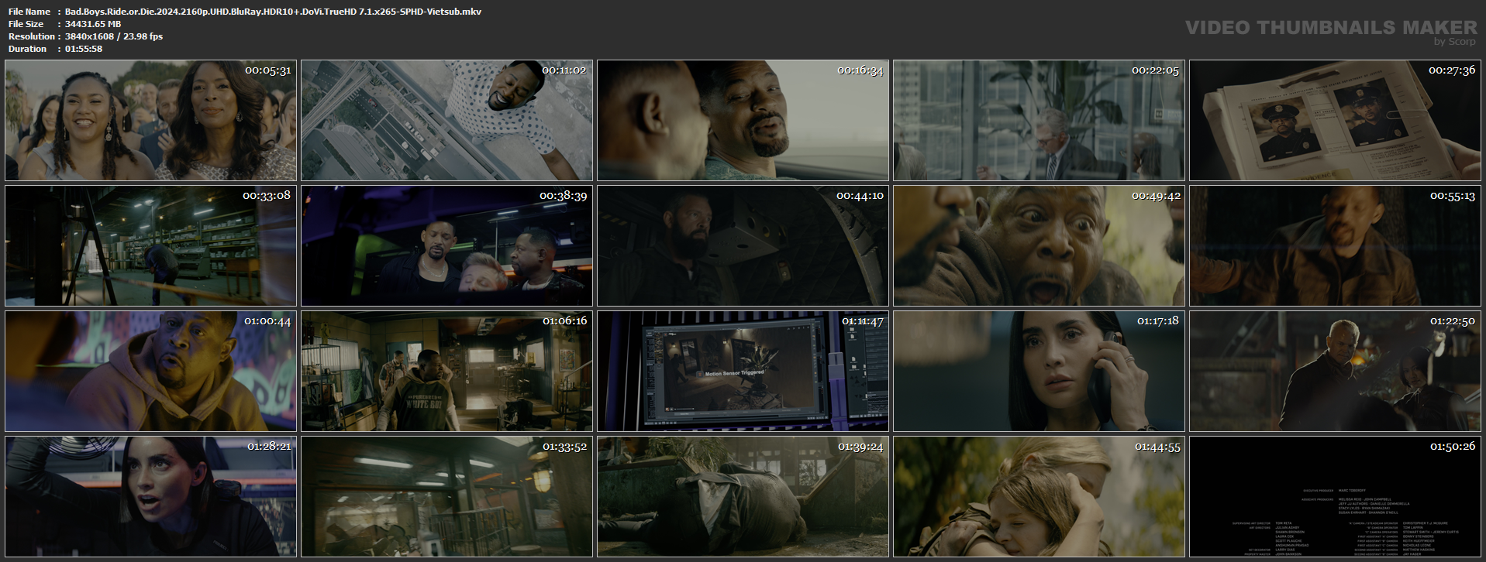Open the thumbnail at 01:39:24
1486x562 pixels.
[x=743, y=496]
